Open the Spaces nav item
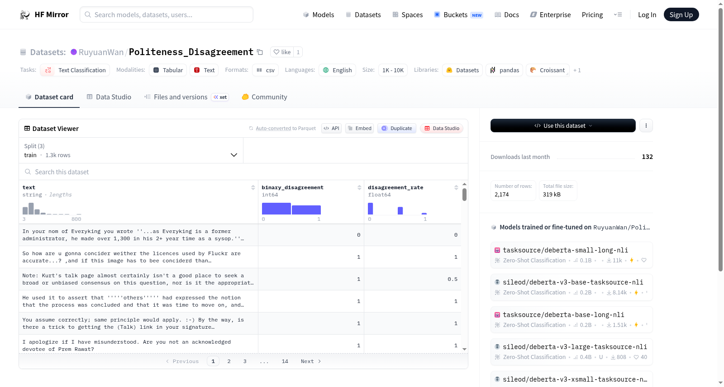This screenshot has width=724, height=387. [407, 15]
